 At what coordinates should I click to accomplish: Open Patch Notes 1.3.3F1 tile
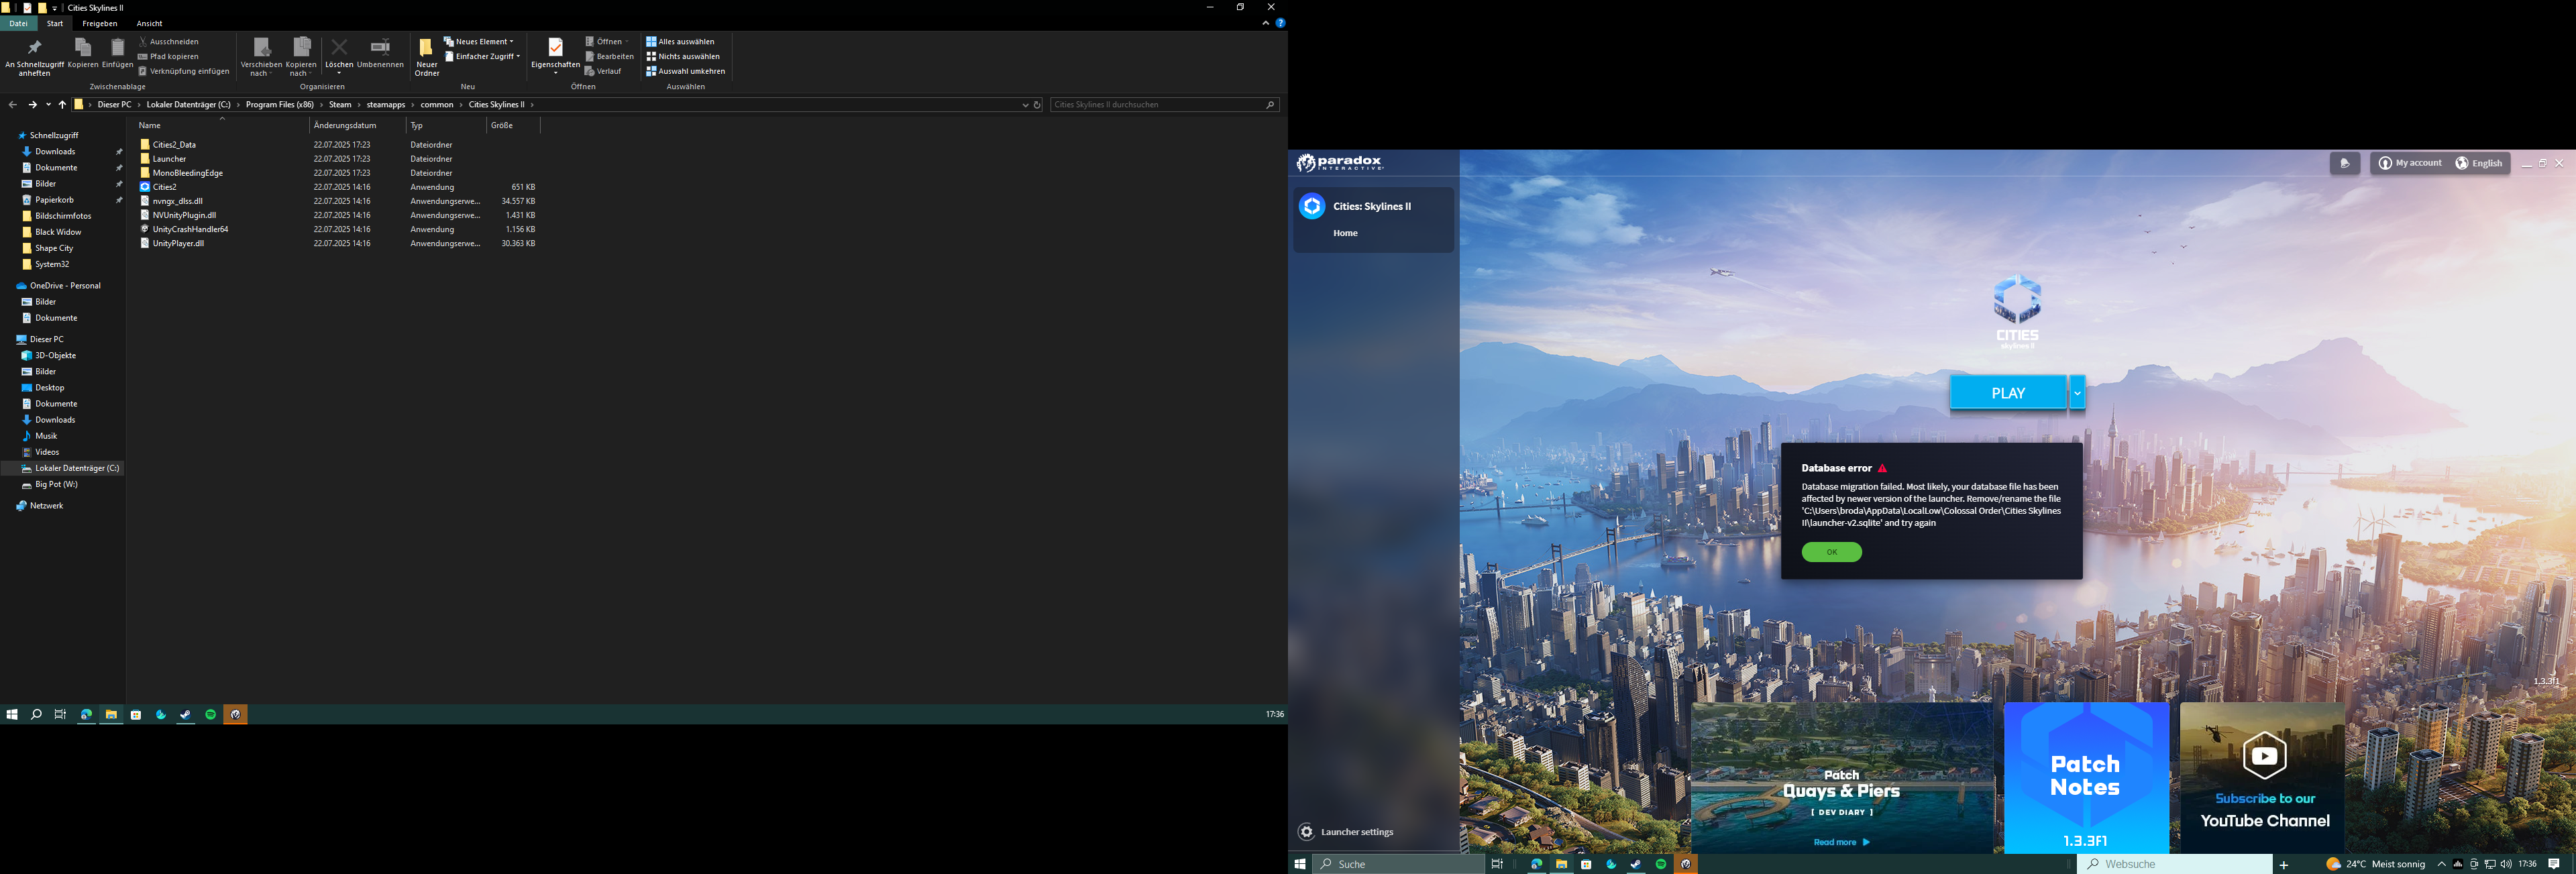(2086, 777)
